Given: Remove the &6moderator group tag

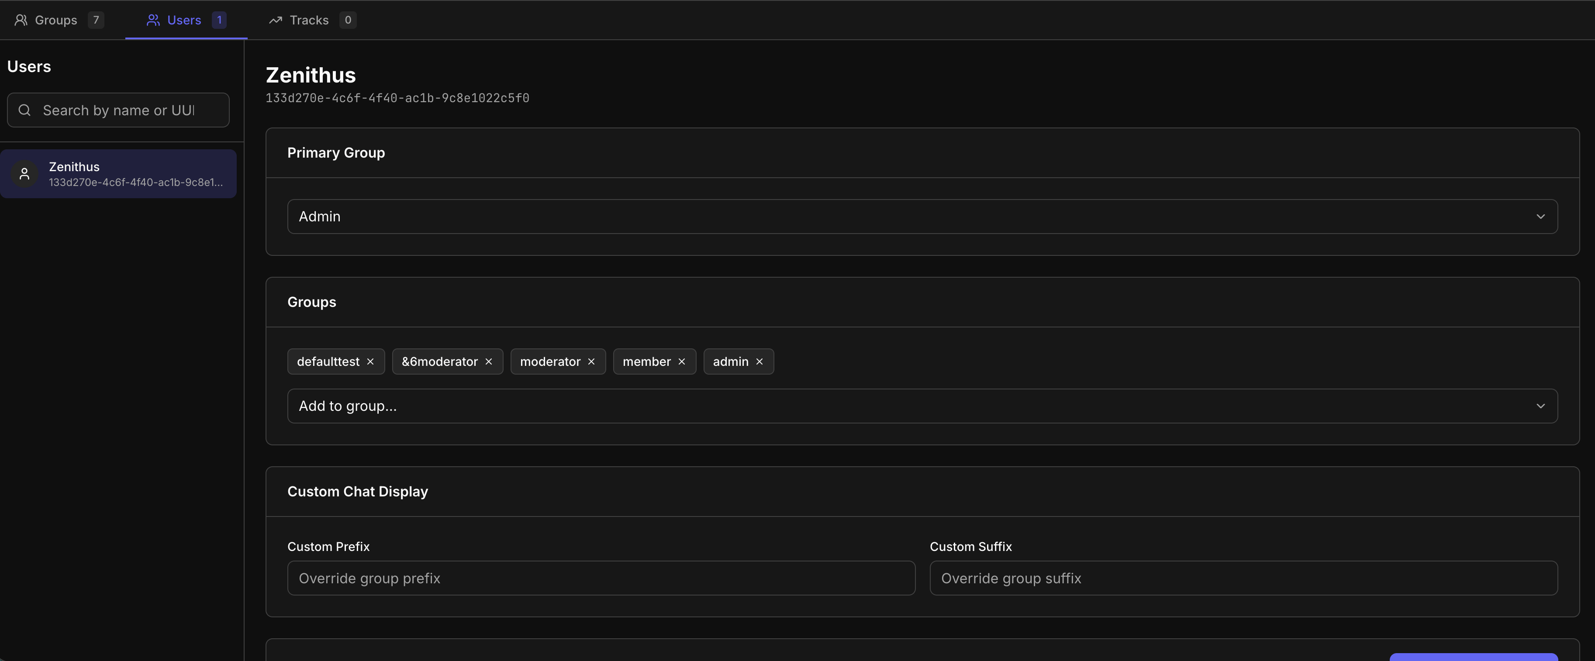Looking at the screenshot, I should tap(489, 361).
